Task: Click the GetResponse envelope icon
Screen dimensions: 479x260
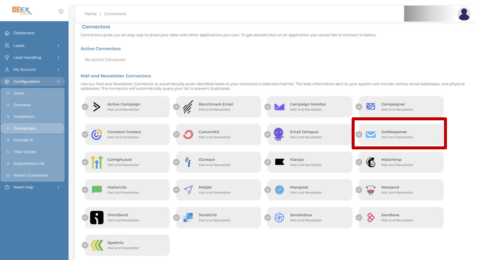Action: 371,134
